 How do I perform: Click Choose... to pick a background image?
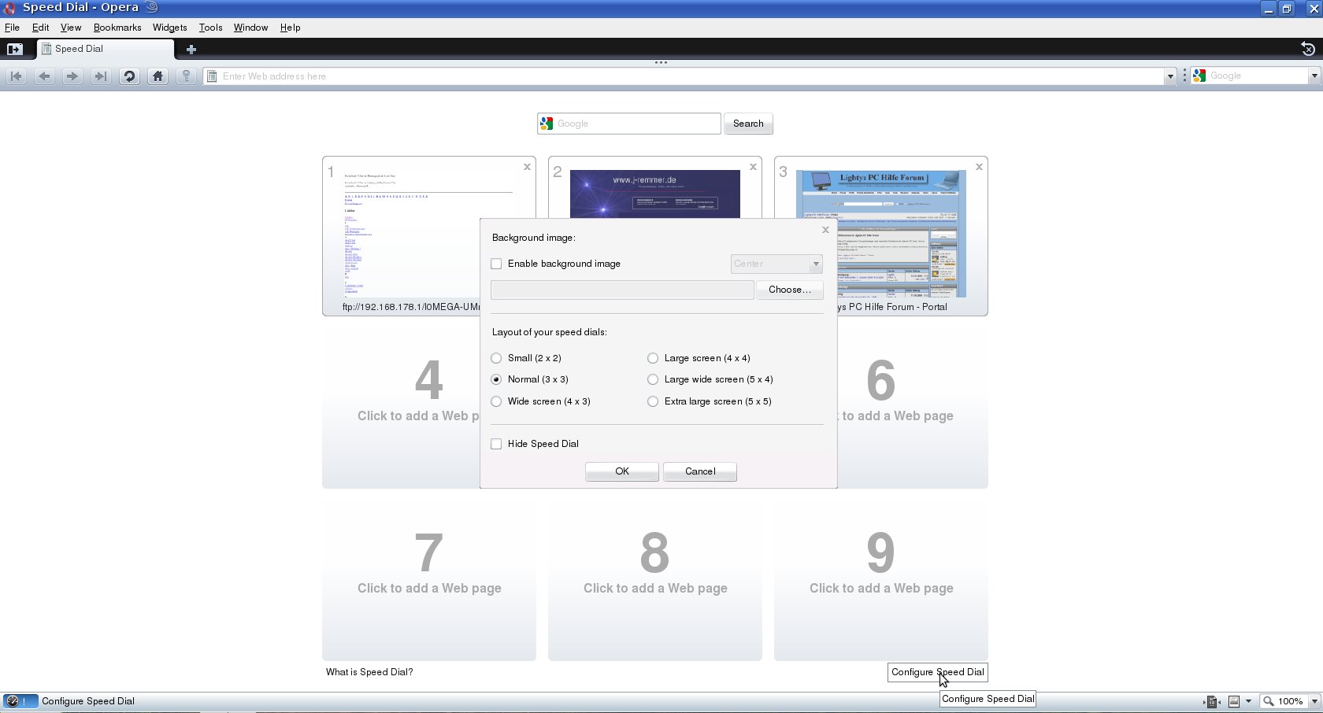tap(790, 290)
